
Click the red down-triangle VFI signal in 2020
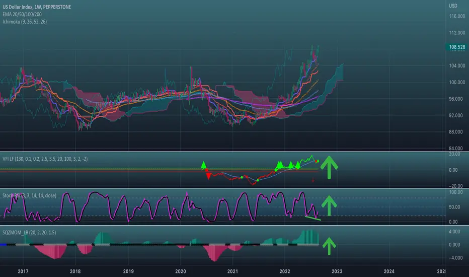pyautogui.click(x=208, y=176)
